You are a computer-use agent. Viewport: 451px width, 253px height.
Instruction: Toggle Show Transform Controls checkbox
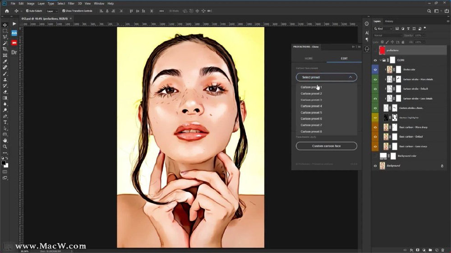pyautogui.click(x=64, y=11)
